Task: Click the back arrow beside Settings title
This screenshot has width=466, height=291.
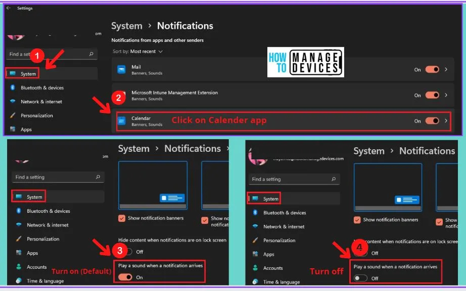Action: [x=8, y=8]
